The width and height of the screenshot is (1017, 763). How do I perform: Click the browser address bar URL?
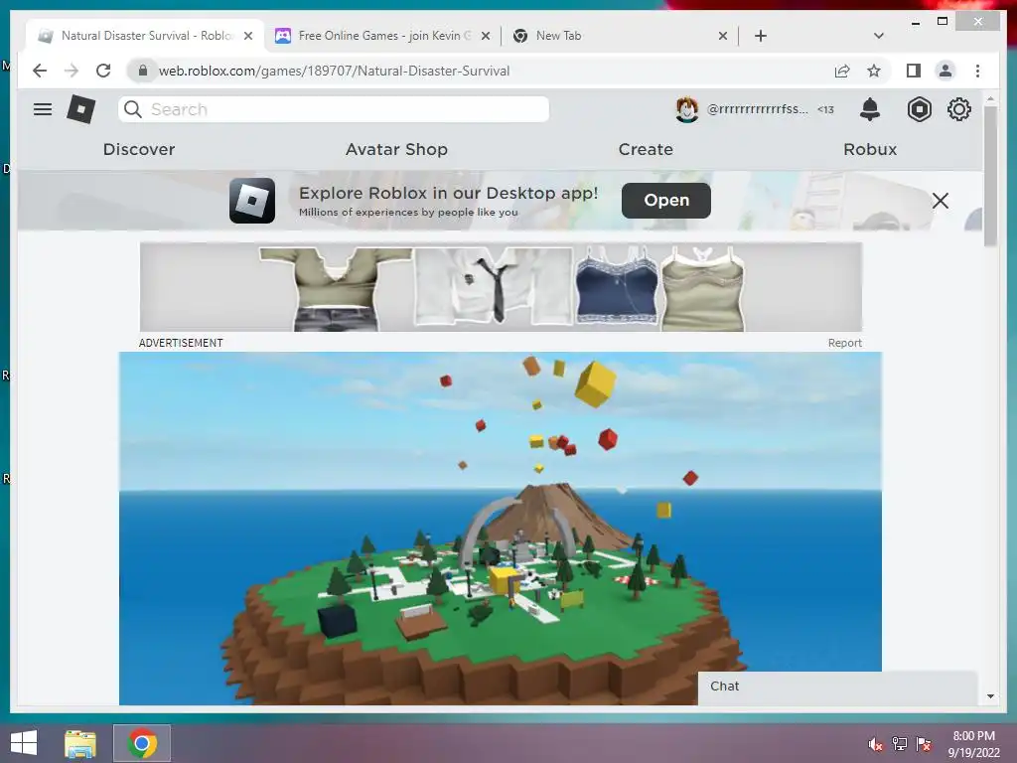pyautogui.click(x=334, y=71)
